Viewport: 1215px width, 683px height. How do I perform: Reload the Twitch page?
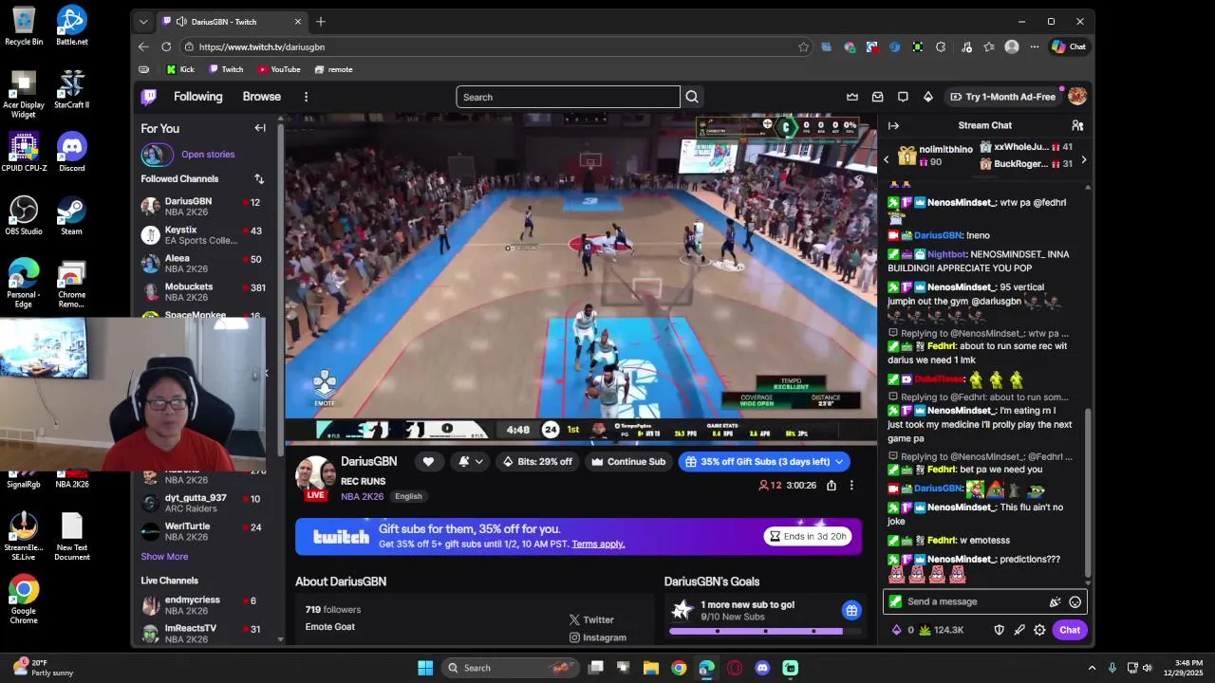click(166, 46)
